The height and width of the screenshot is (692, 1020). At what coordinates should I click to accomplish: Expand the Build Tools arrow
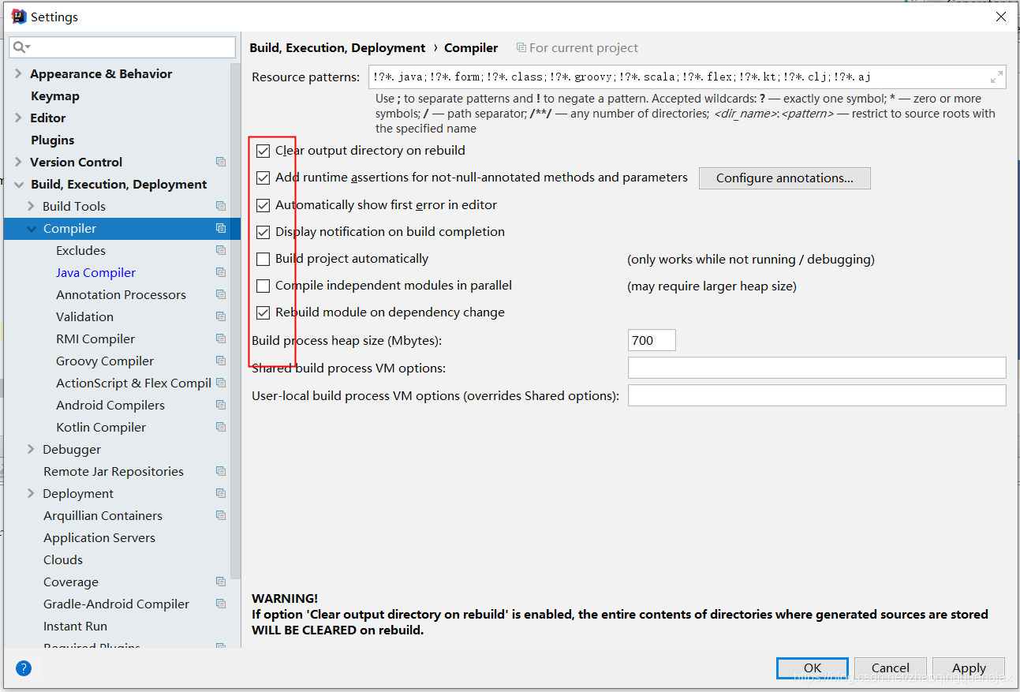[x=31, y=206]
